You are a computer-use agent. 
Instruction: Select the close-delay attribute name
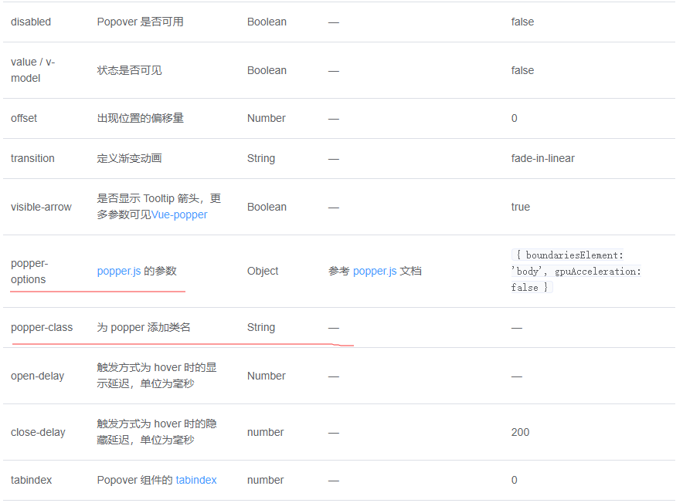pyautogui.click(x=38, y=432)
